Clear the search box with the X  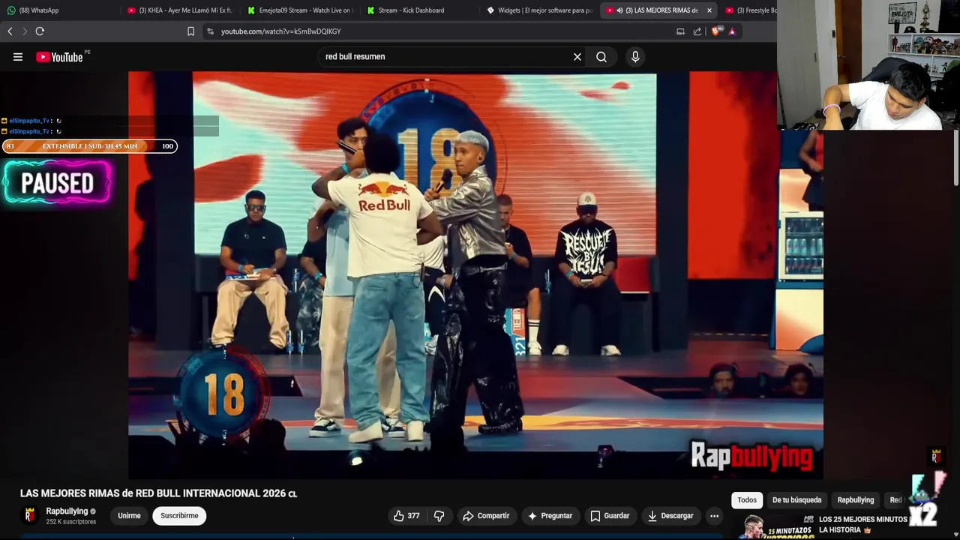577,57
